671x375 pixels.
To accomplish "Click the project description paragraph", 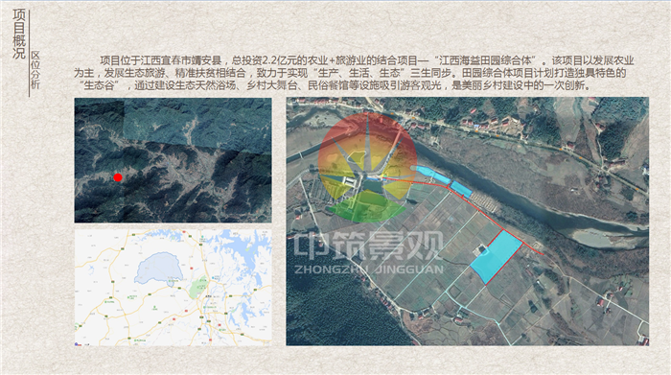I will (x=354, y=73).
